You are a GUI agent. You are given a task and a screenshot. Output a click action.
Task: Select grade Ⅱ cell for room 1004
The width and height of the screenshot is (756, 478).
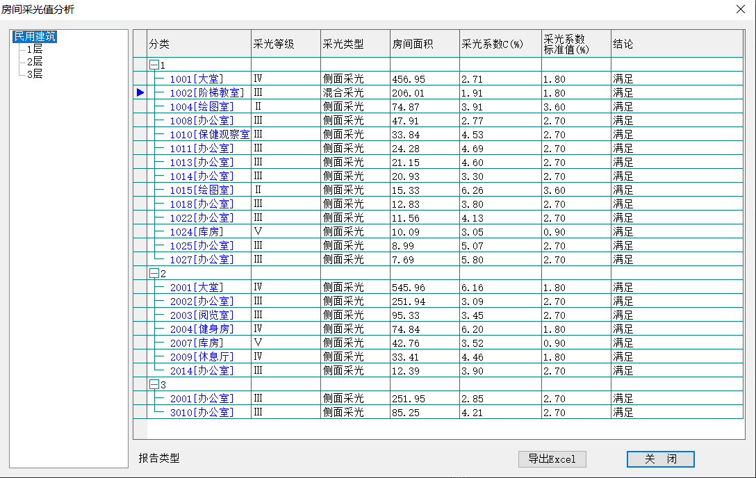286,106
